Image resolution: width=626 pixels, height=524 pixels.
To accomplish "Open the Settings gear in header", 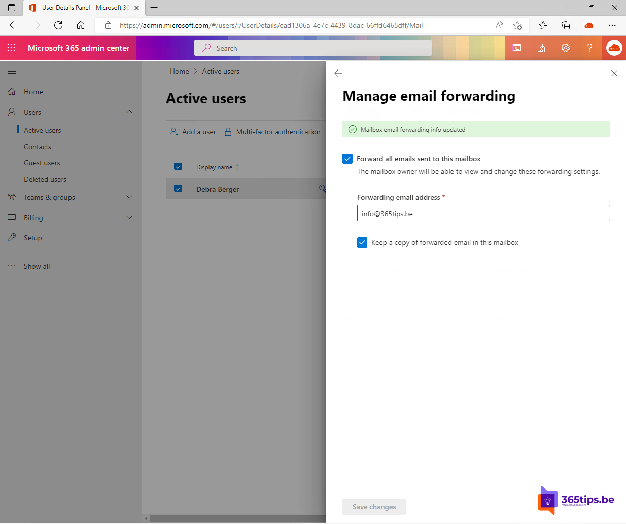I will tap(566, 48).
